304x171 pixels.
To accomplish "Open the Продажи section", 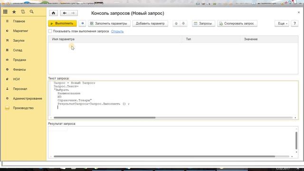I will click(19, 60).
